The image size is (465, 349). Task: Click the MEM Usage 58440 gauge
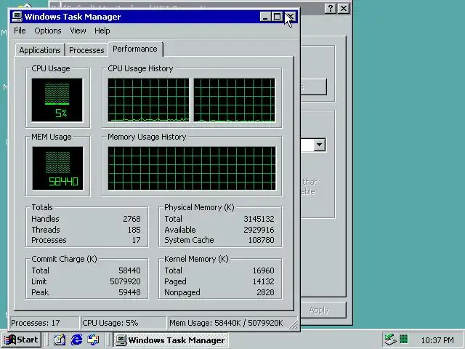tap(57, 168)
